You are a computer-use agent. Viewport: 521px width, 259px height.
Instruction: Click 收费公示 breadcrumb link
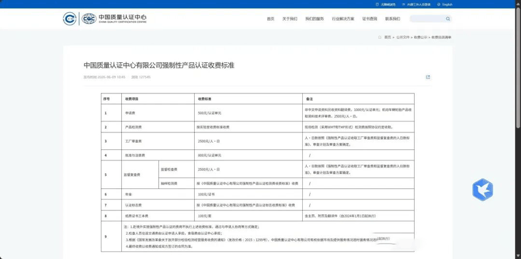pyautogui.click(x=420, y=38)
